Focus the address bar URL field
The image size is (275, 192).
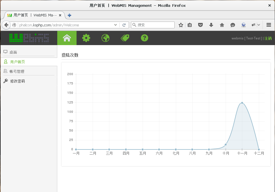[66, 25]
